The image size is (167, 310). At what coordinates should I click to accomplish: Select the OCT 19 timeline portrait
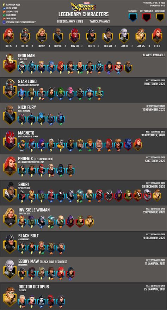coord(25,36)
